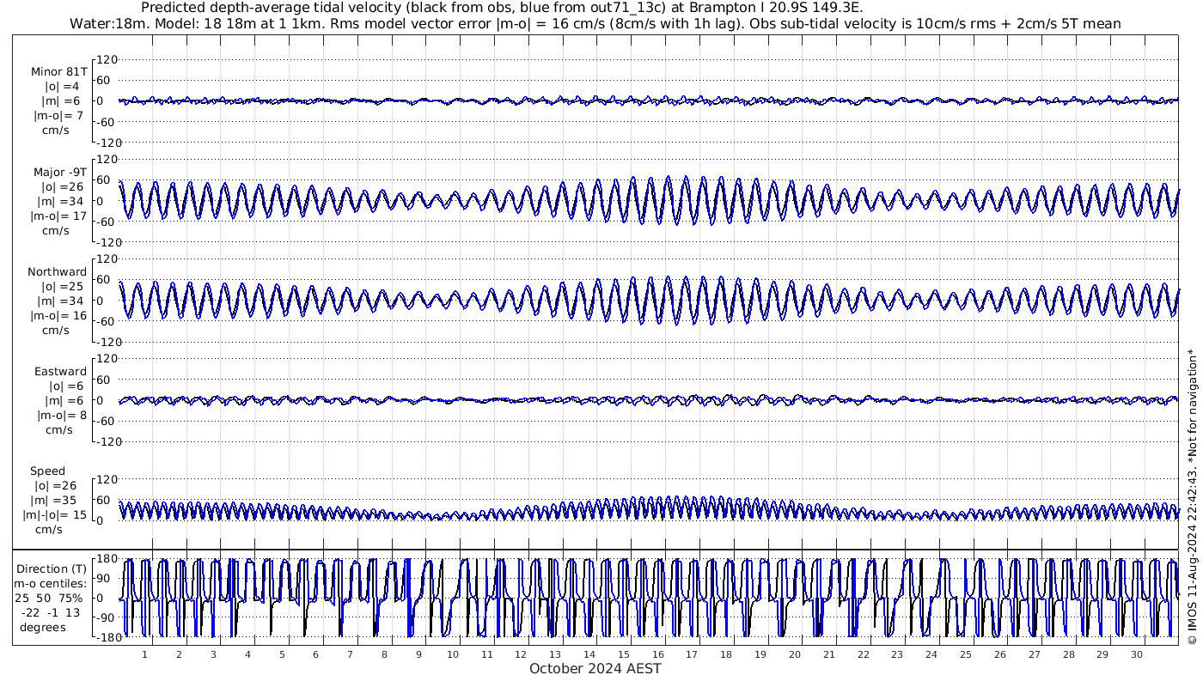The height and width of the screenshot is (687, 1203).
Task: Click day 10 tick label on x-axis
Action: 452,654
